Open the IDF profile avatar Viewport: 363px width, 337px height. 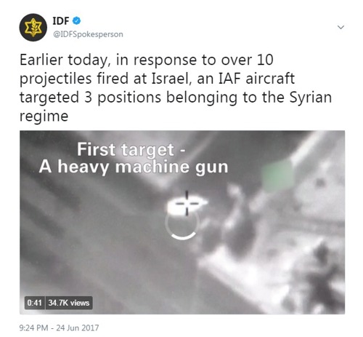33,27
